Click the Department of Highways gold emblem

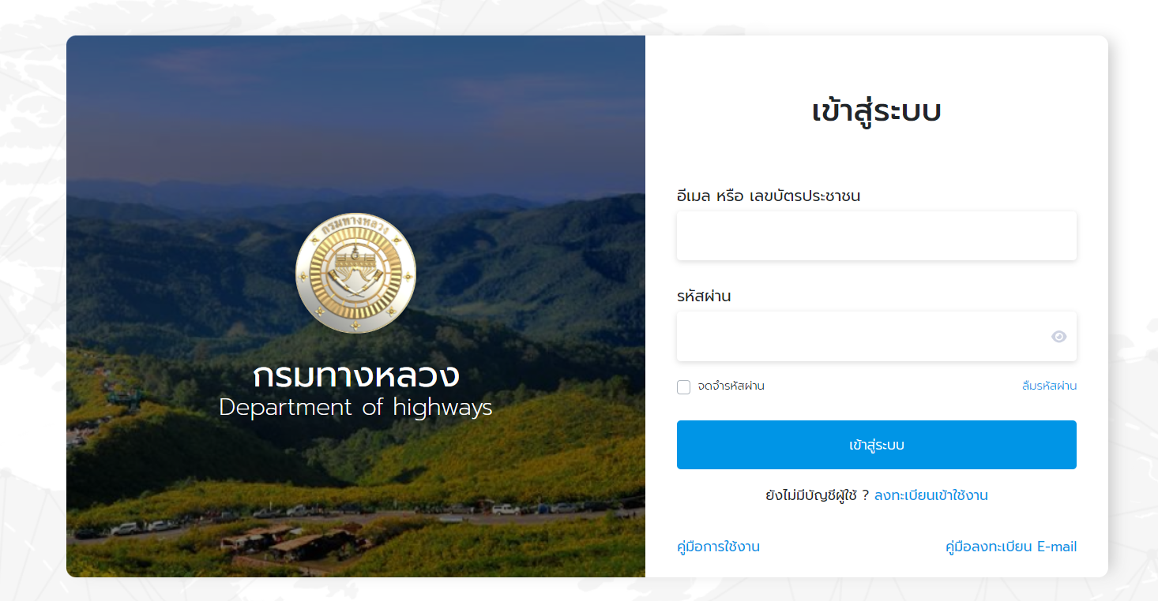pos(355,273)
